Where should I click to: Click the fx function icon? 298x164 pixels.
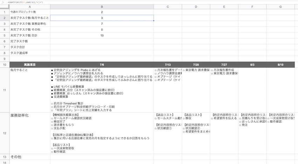(x=3, y=2)
